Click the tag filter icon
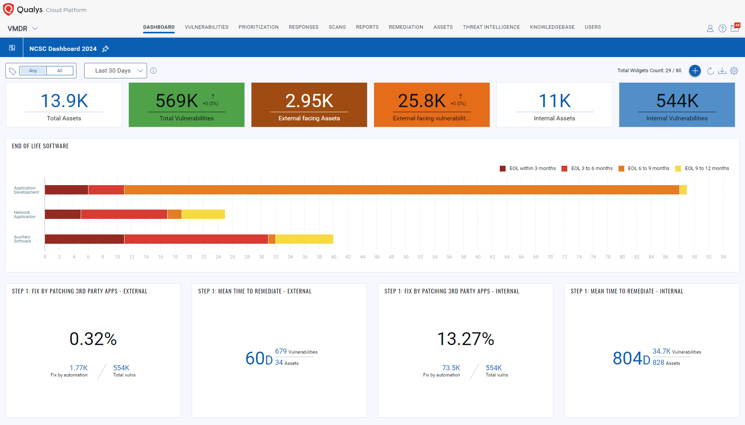 pos(12,71)
